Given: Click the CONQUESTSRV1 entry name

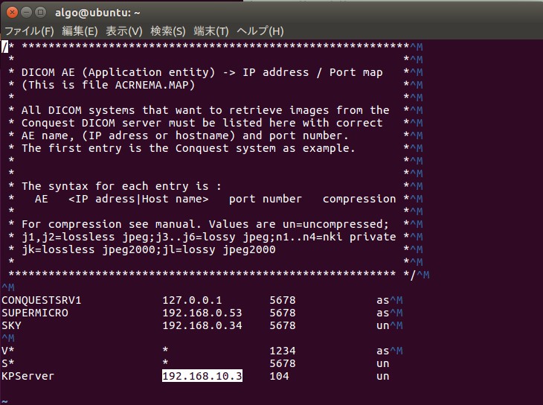Looking at the screenshot, I should (42, 300).
